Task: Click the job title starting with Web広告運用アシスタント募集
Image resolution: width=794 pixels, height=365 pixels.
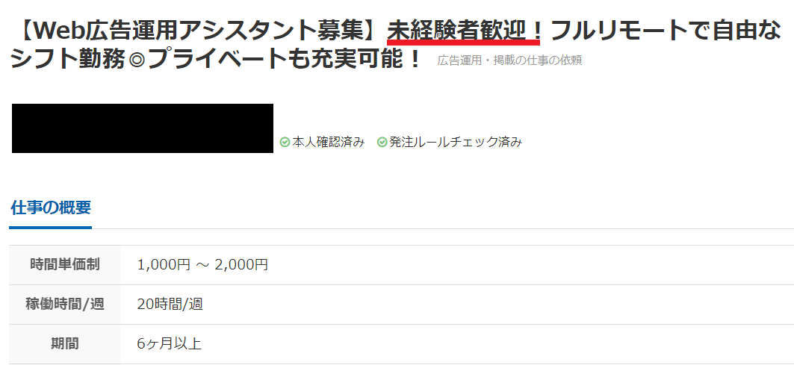Action: pos(395,46)
